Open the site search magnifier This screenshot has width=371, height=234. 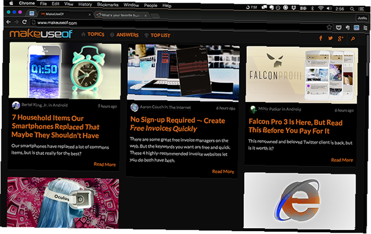[353, 39]
